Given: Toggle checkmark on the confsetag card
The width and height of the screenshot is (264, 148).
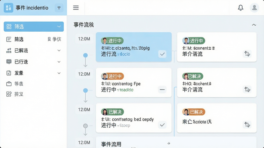Looking at the screenshot, I should (162, 125).
